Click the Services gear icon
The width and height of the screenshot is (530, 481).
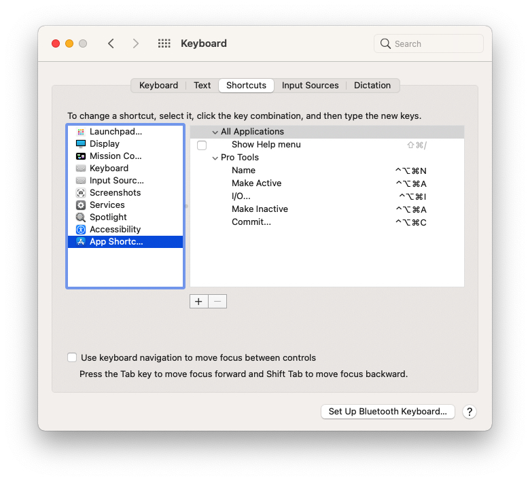point(81,205)
